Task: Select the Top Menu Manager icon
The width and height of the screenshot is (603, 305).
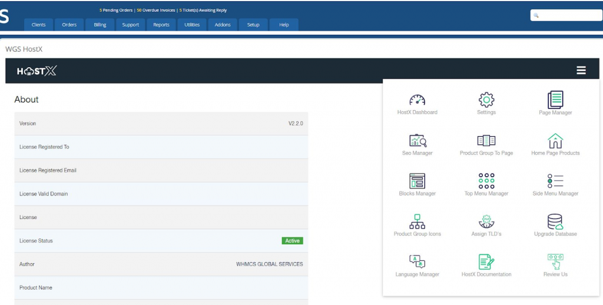Action: [x=486, y=181]
